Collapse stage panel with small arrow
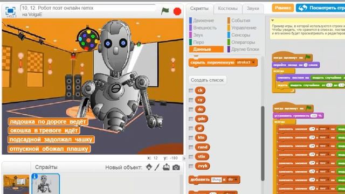The image size is (345, 194). pos(184,158)
